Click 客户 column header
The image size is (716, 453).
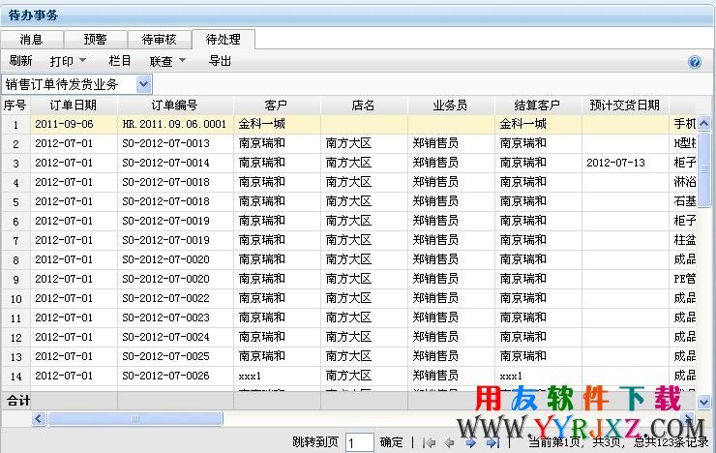tap(277, 106)
